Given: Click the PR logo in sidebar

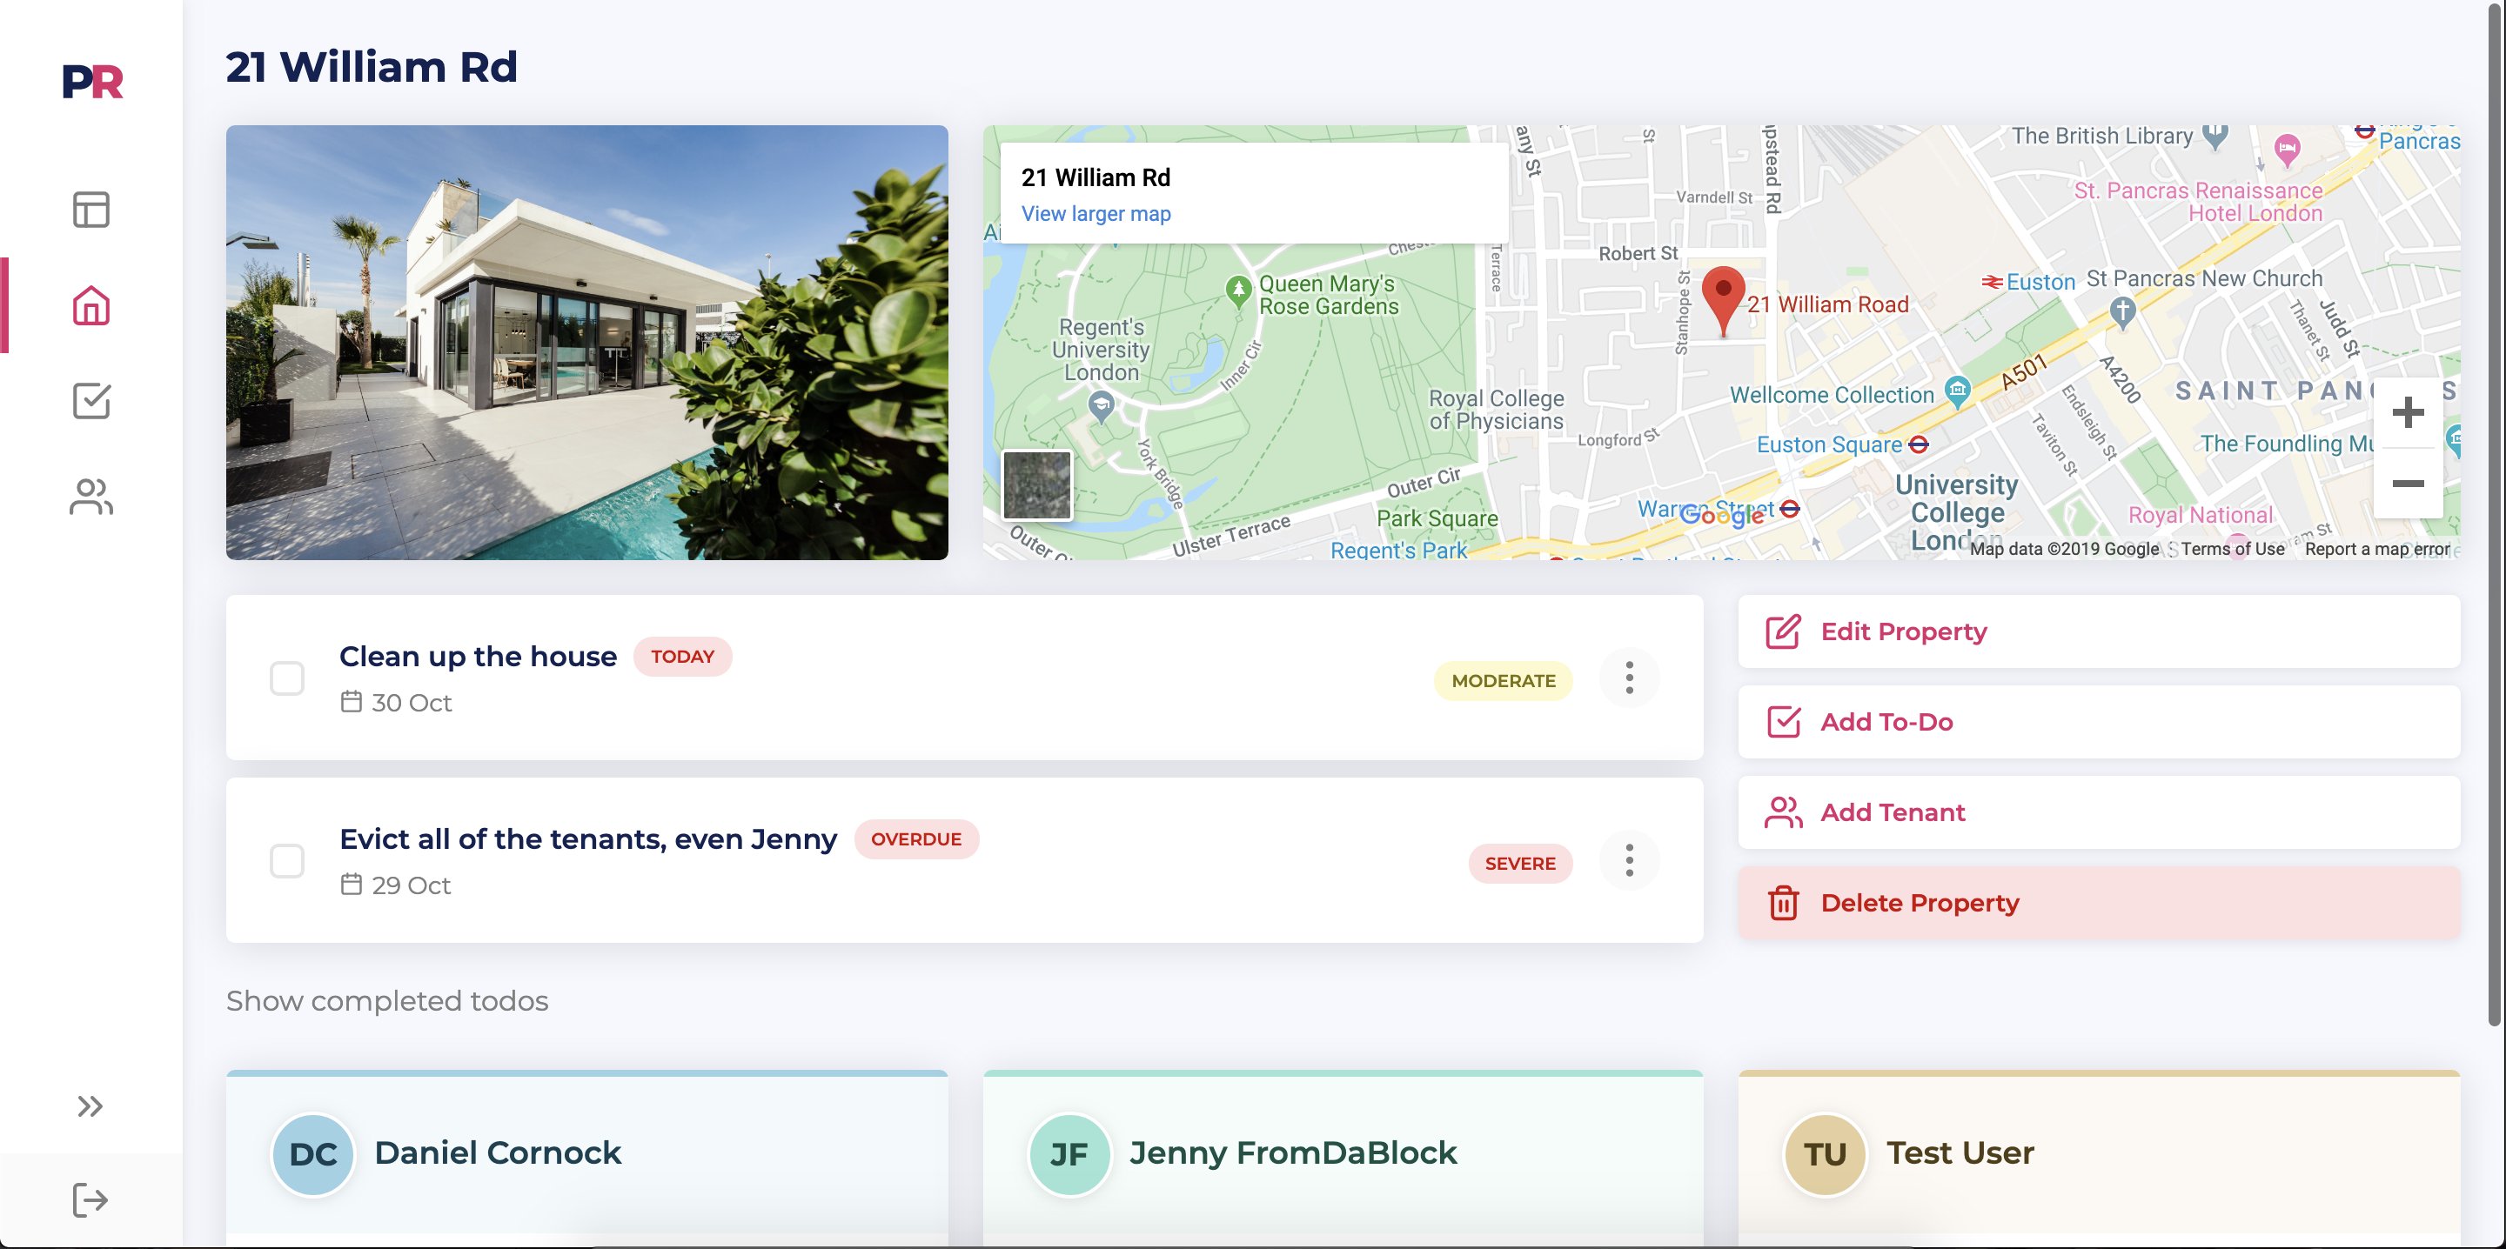Looking at the screenshot, I should 92,82.
